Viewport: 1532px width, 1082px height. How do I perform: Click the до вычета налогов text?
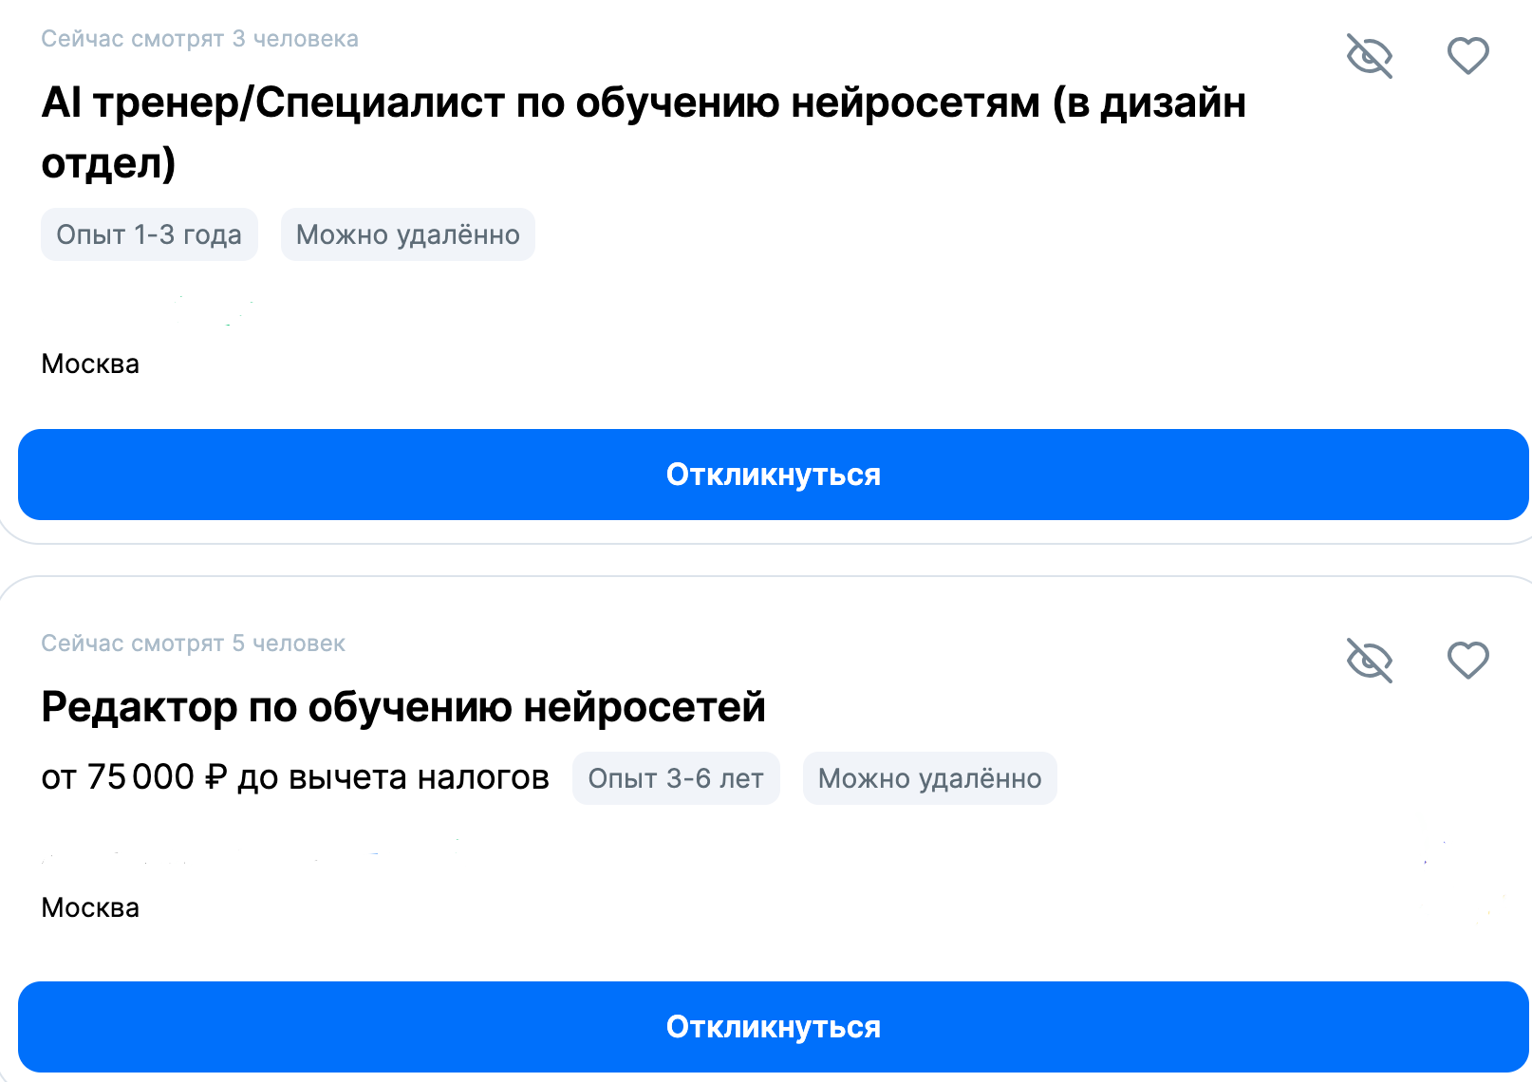pyautogui.click(x=393, y=777)
